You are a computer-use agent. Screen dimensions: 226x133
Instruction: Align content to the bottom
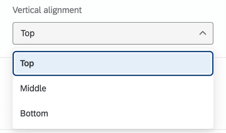(34, 113)
